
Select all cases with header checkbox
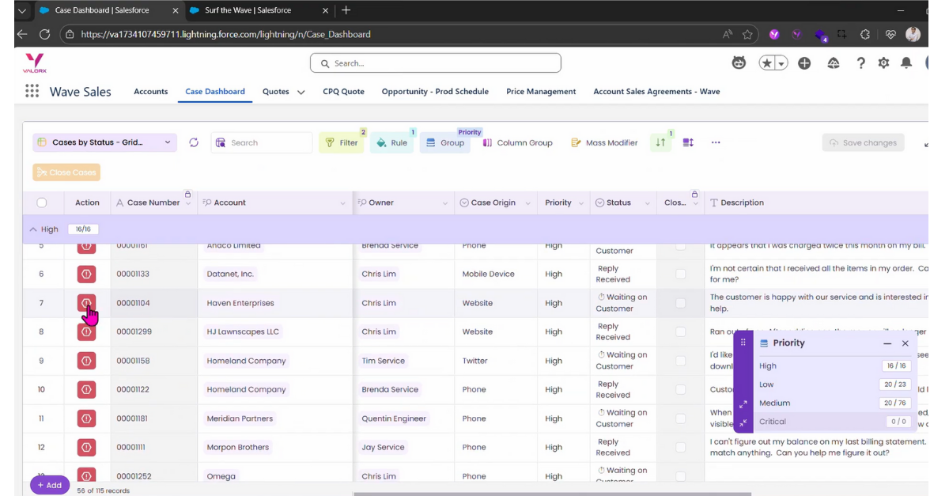pyautogui.click(x=42, y=203)
